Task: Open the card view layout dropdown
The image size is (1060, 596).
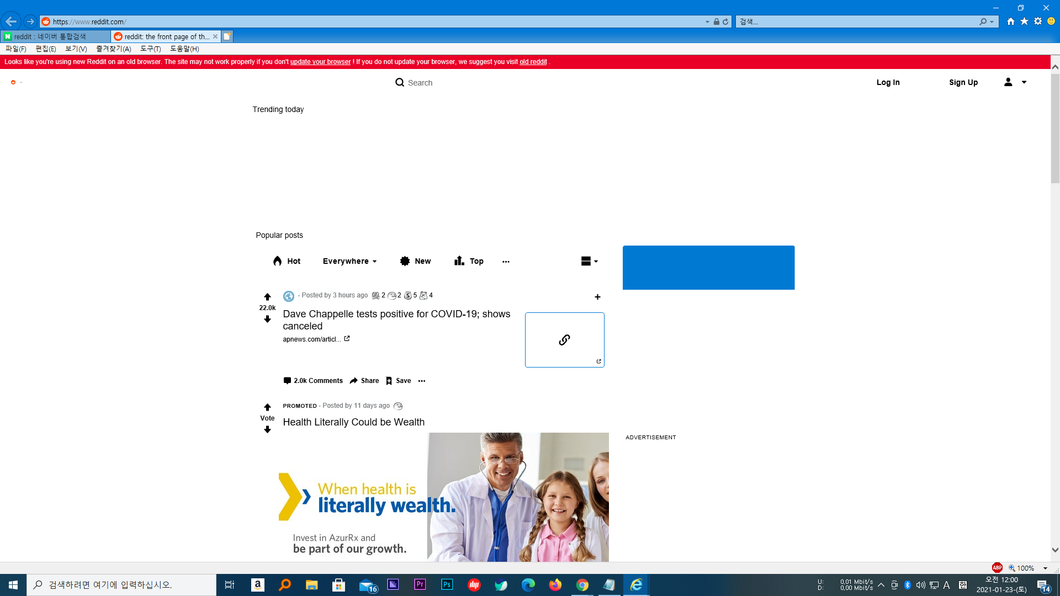Action: (589, 261)
